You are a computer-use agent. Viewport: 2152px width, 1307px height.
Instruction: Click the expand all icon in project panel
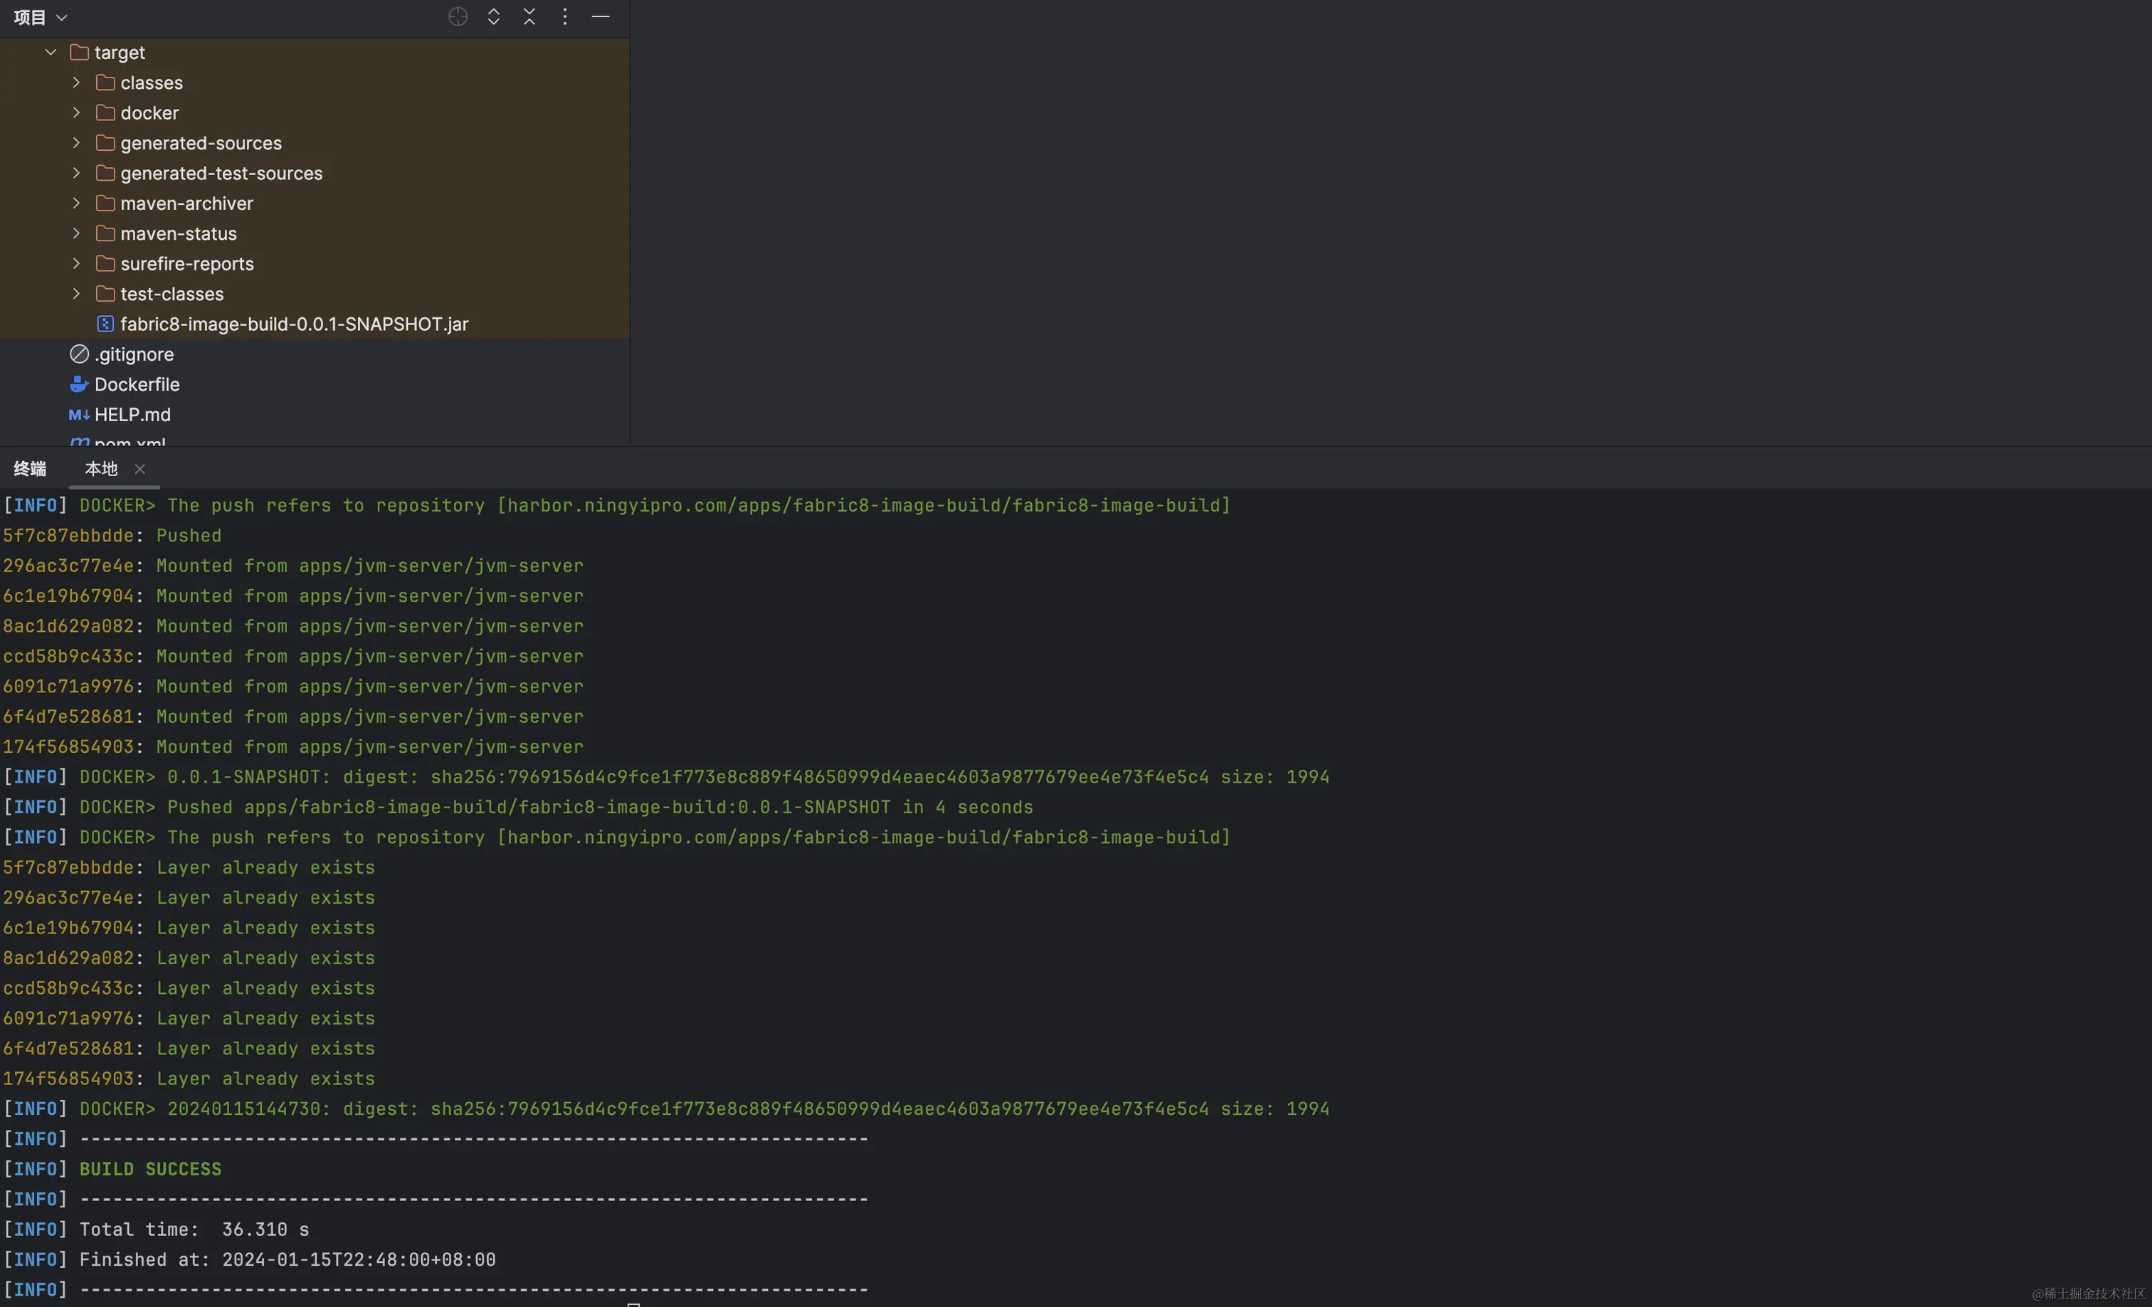pyautogui.click(x=493, y=16)
